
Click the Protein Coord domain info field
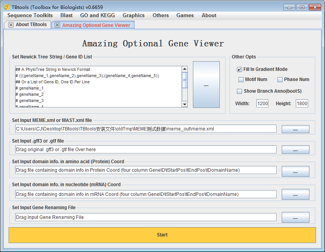click(146, 170)
